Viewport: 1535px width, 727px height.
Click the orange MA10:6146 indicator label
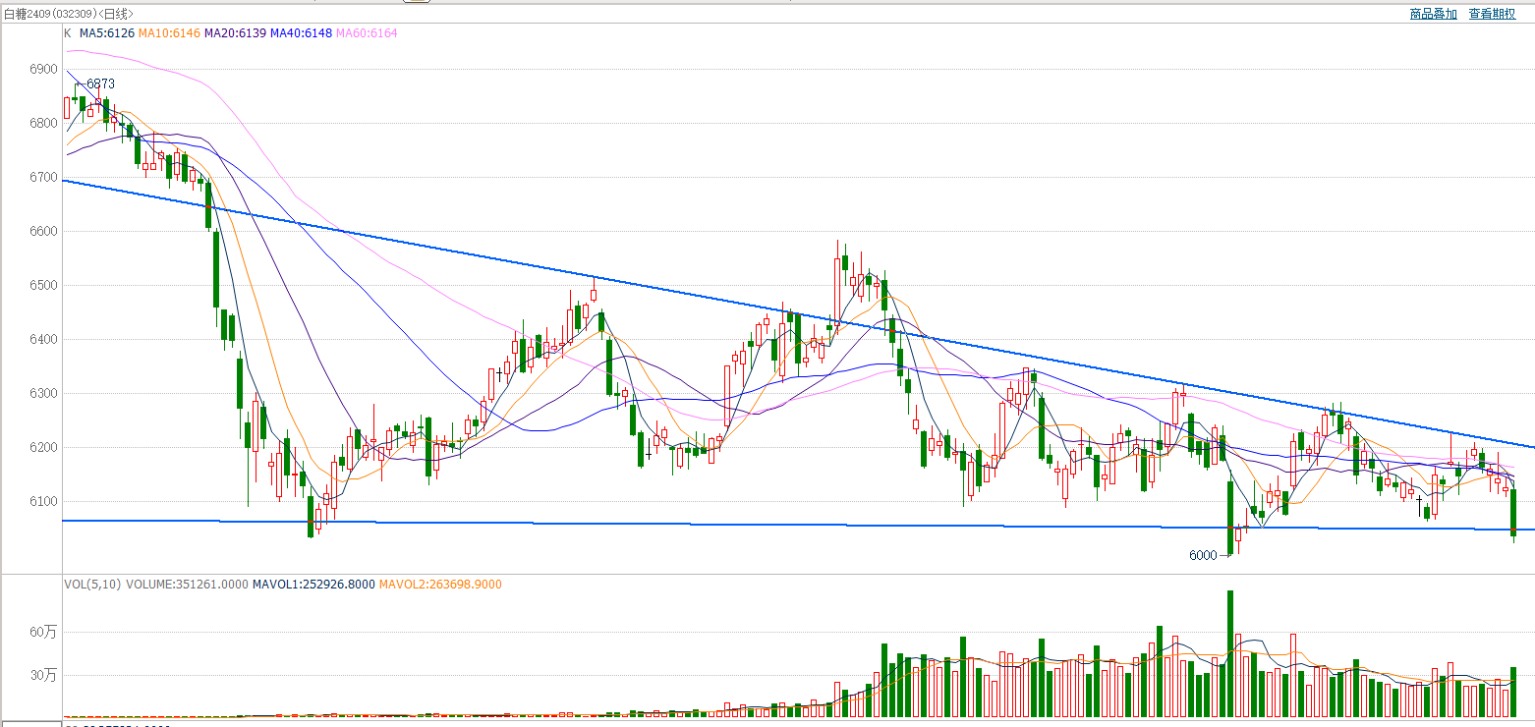coord(170,33)
